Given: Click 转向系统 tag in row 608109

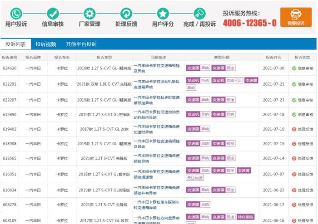Looking at the screenshot, I should [245, 217].
